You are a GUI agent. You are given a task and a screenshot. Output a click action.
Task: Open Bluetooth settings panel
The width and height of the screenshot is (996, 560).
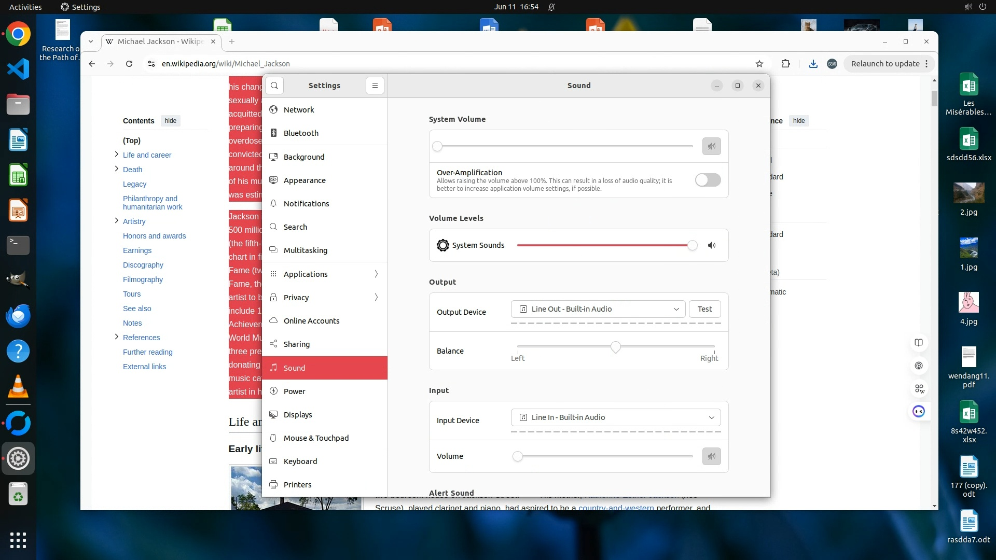tap(301, 133)
